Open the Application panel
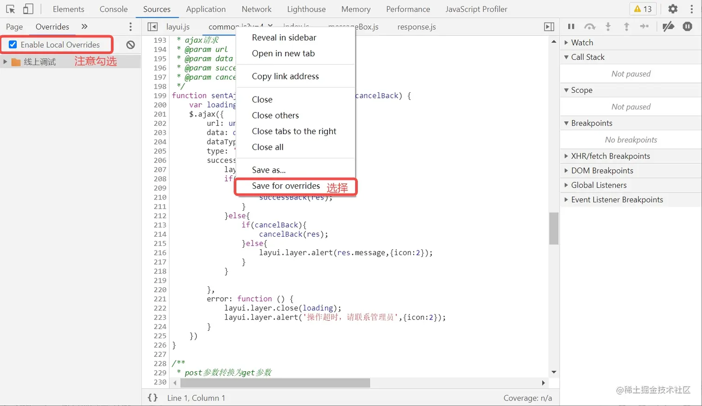 pos(206,9)
